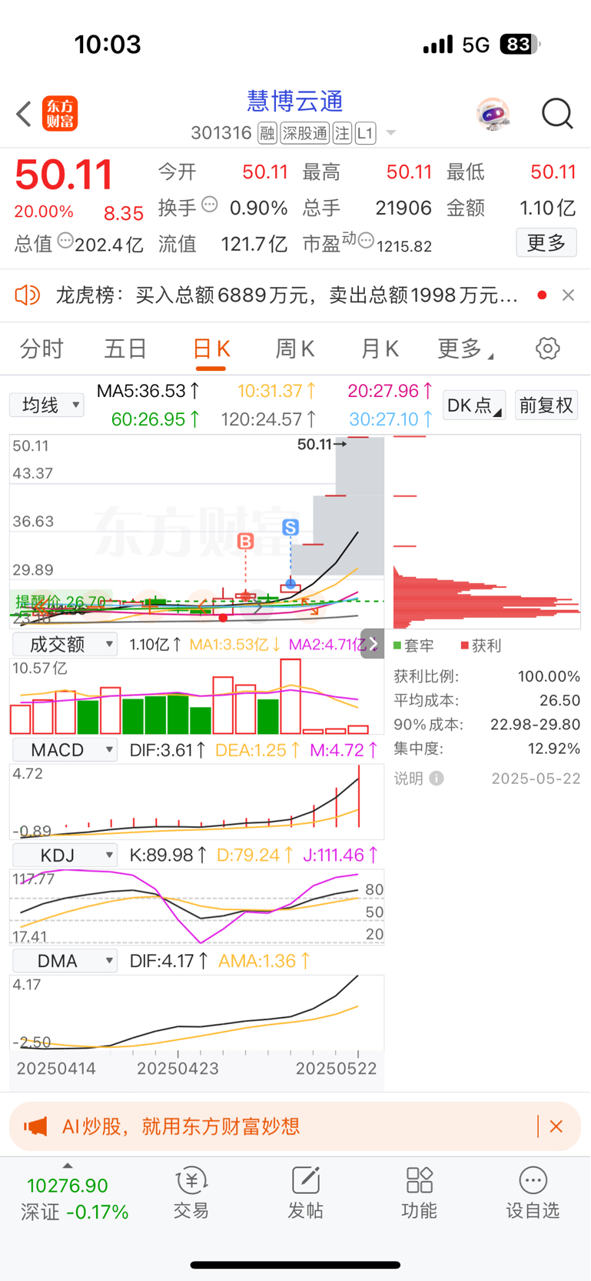Click the 更多 quote details button

click(x=546, y=243)
